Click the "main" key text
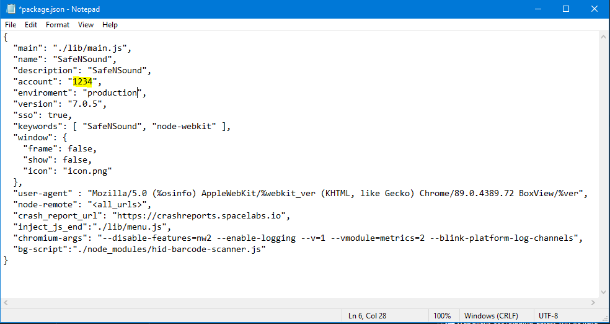 pos(28,48)
